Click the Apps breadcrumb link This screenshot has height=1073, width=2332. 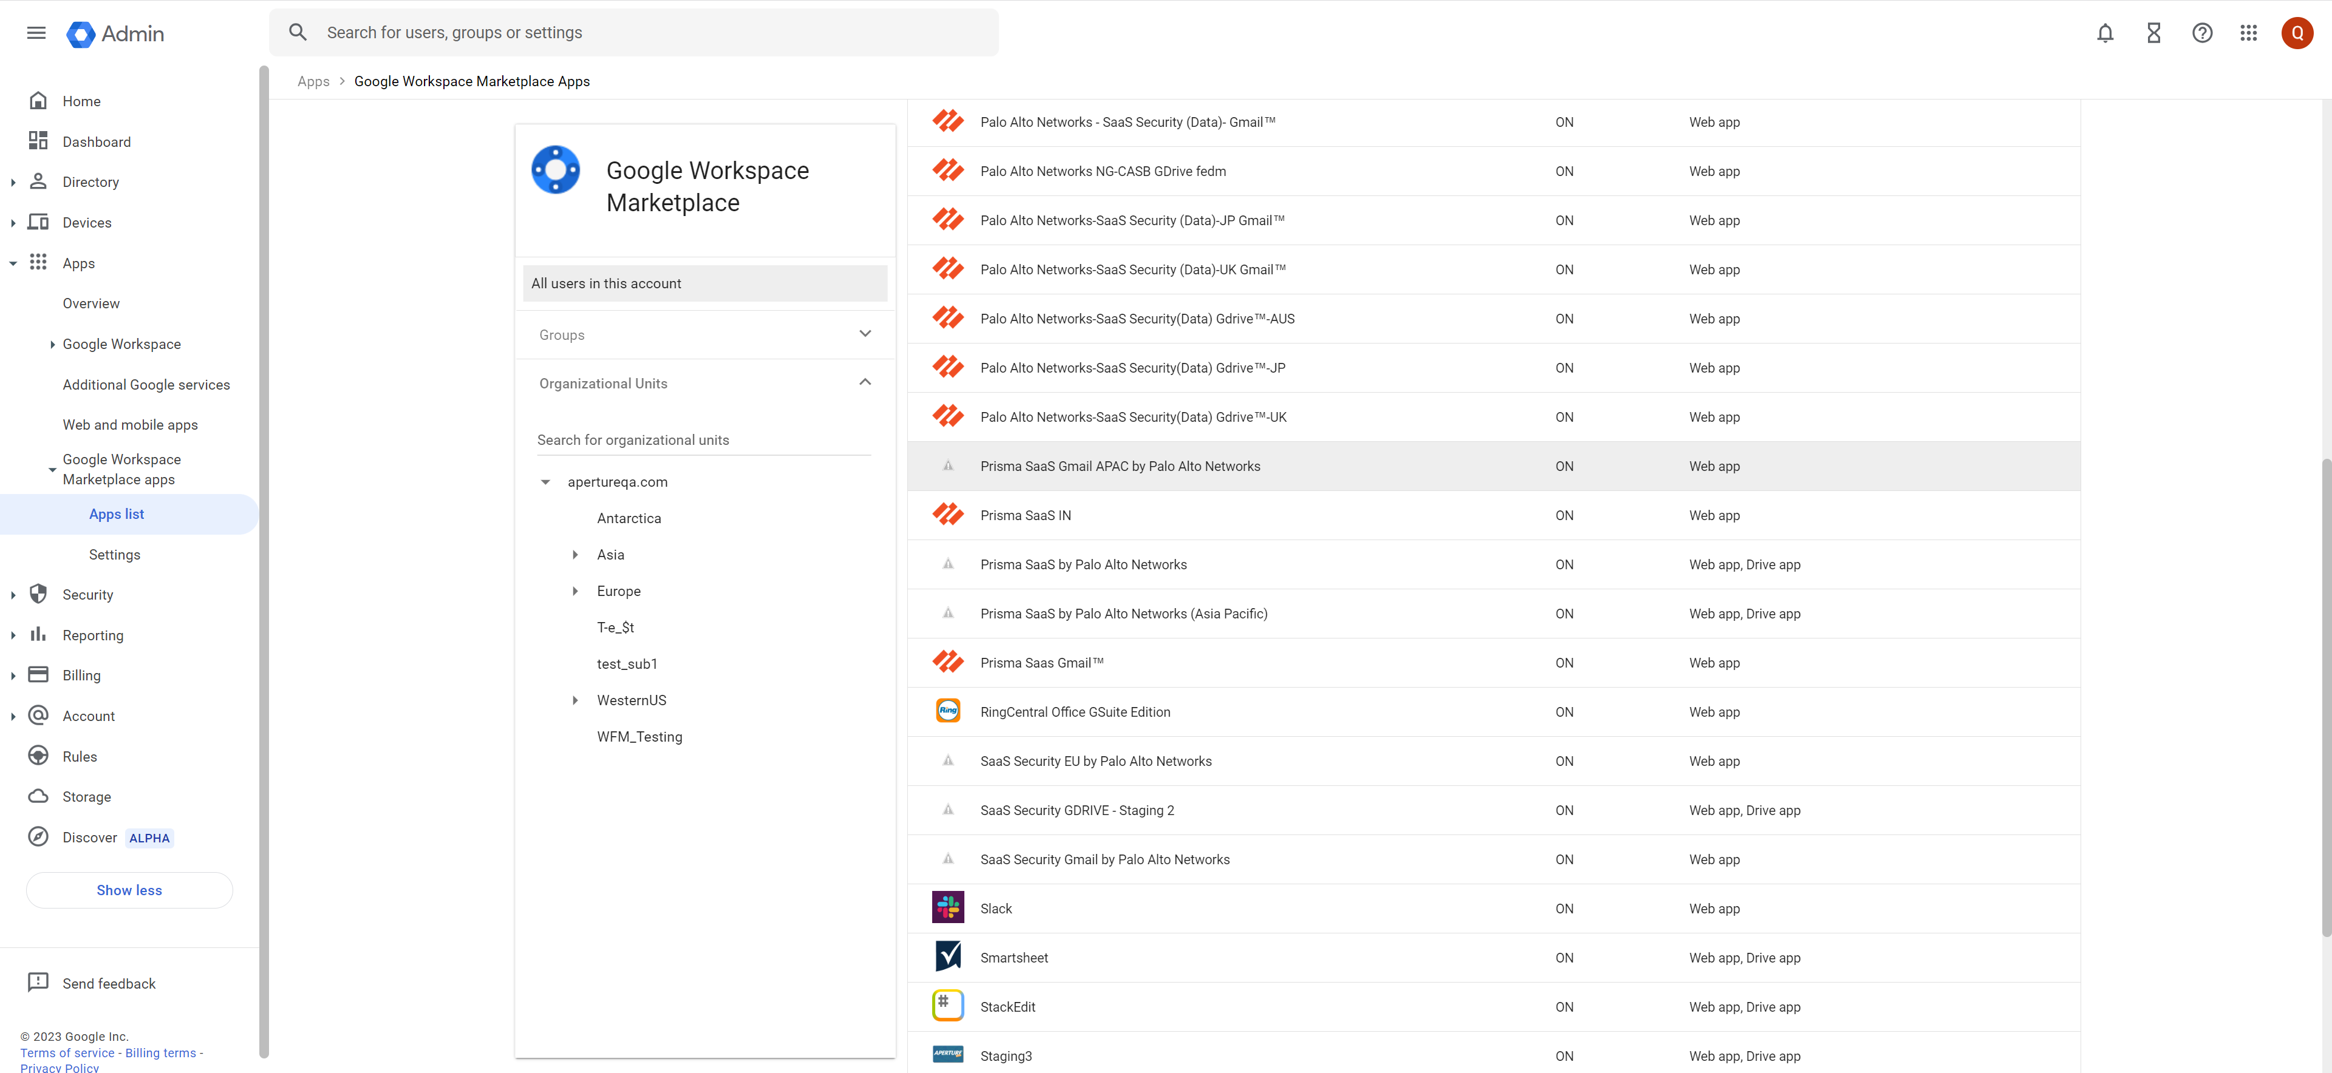point(313,81)
